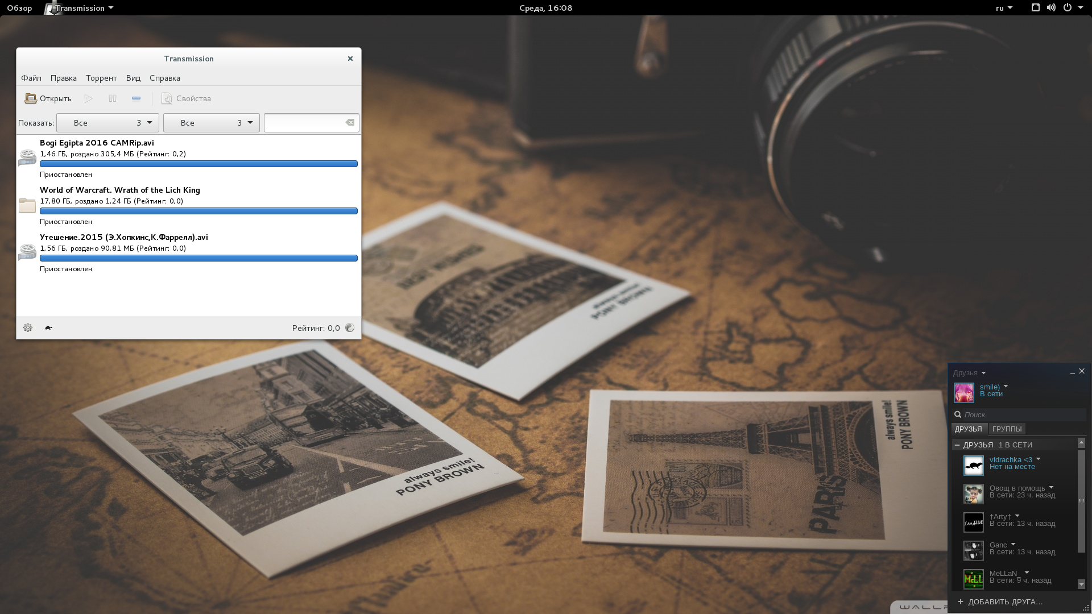Switch to the ГРУППЫ tab
The width and height of the screenshot is (1092, 614).
(x=1007, y=429)
